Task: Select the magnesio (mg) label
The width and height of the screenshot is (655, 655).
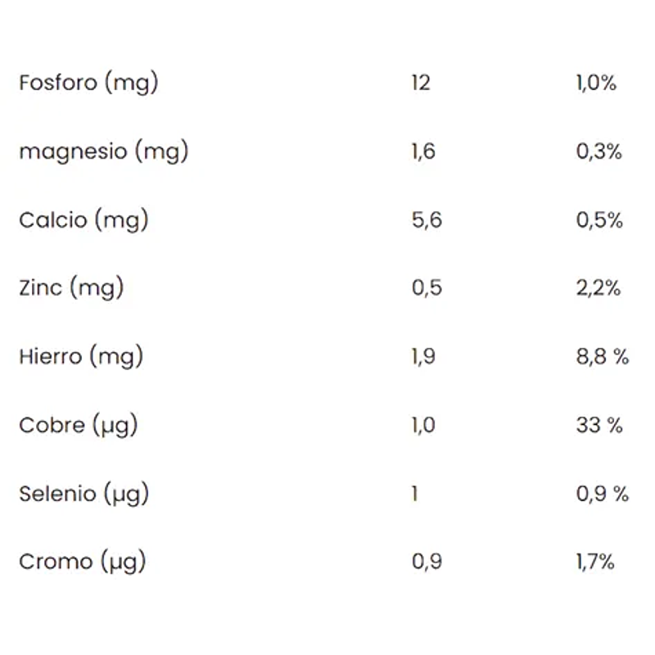Action: click(103, 152)
